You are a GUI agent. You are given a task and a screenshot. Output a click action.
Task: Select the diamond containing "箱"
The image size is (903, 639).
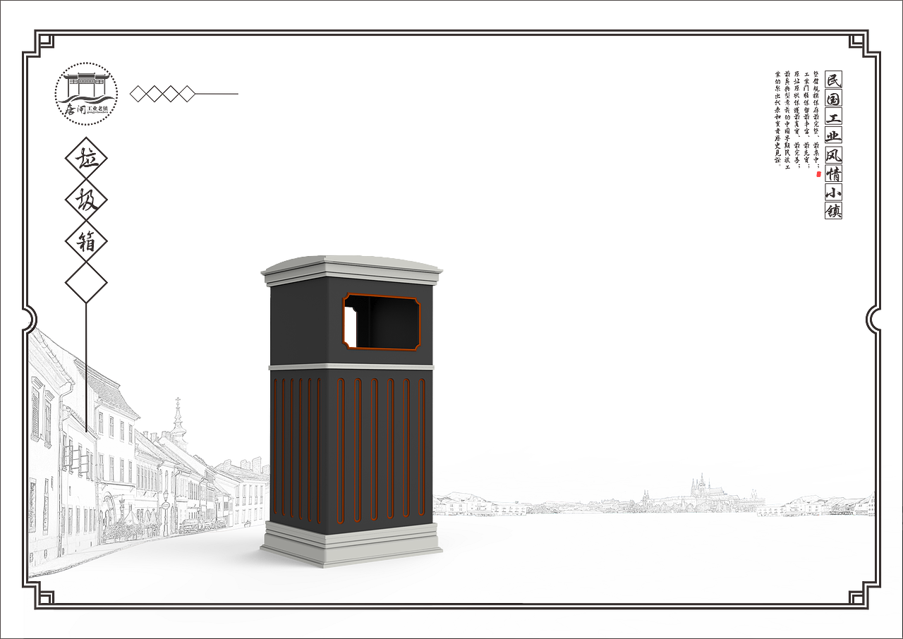pos(86,241)
